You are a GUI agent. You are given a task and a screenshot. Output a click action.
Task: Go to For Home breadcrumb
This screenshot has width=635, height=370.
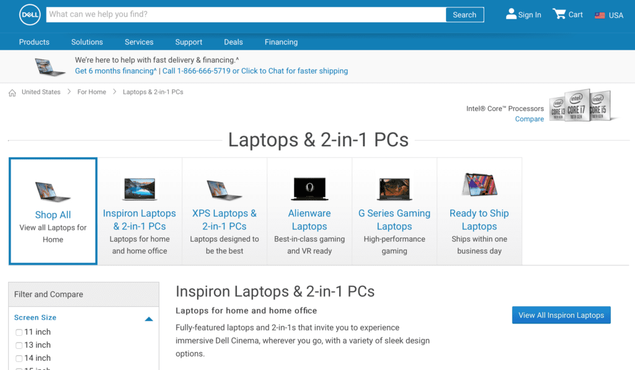coord(92,92)
